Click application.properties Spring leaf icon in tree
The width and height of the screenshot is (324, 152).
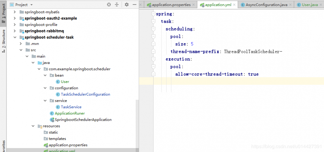click(x=46, y=145)
